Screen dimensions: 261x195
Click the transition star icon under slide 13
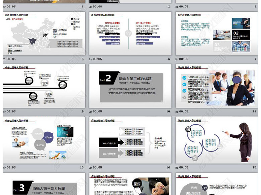click(5, 168)
